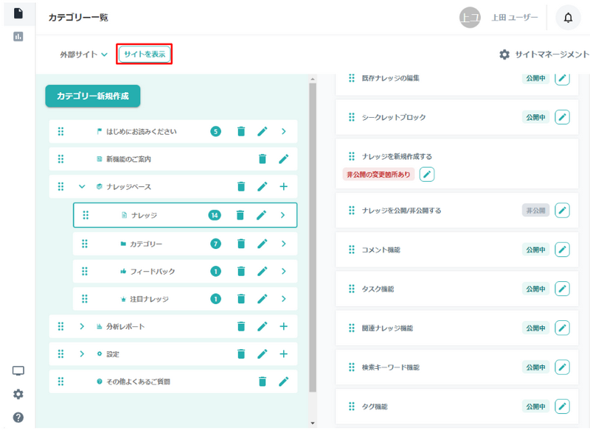
Task: Click the 7 count badge on カテゴリー
Action: [215, 244]
